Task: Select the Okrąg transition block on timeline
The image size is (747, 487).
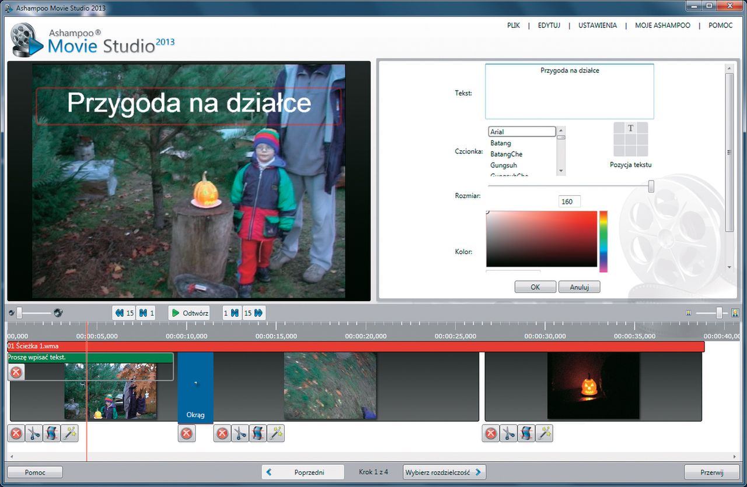Action: tap(196, 387)
